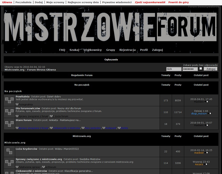Click the Powitalnia posts count 8059
Viewport: 222px width, 174px height.
click(178, 100)
